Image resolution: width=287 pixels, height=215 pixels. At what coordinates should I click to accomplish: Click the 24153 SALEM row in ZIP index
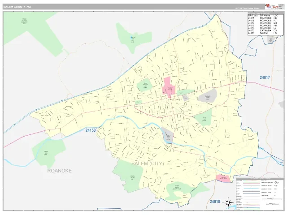pyautogui.click(x=262, y=33)
